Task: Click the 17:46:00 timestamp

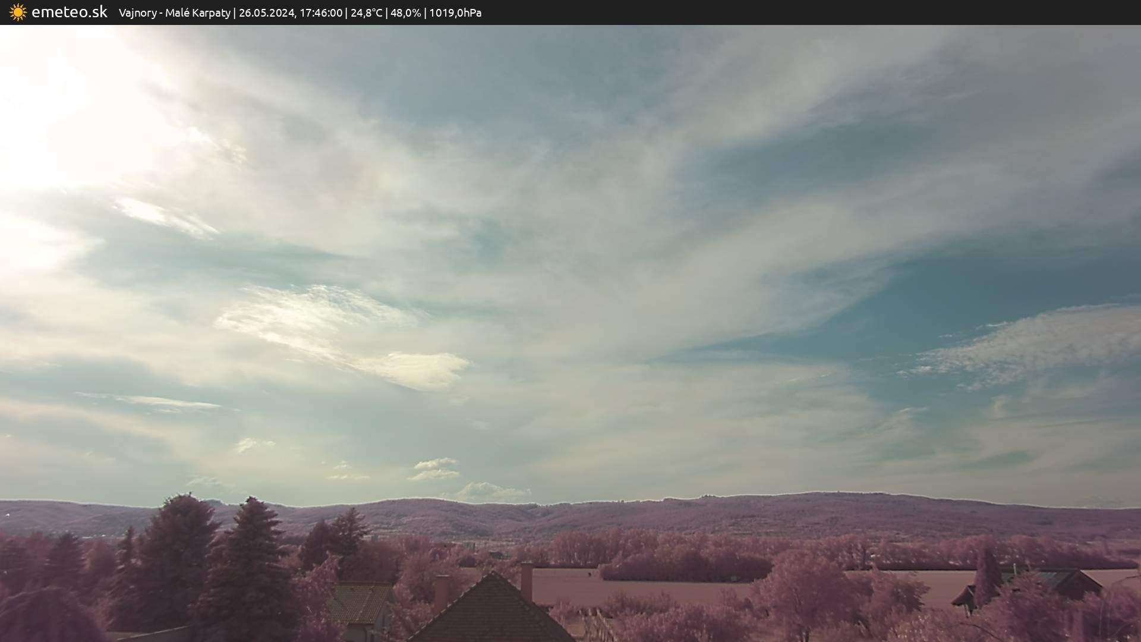Action: (x=320, y=13)
